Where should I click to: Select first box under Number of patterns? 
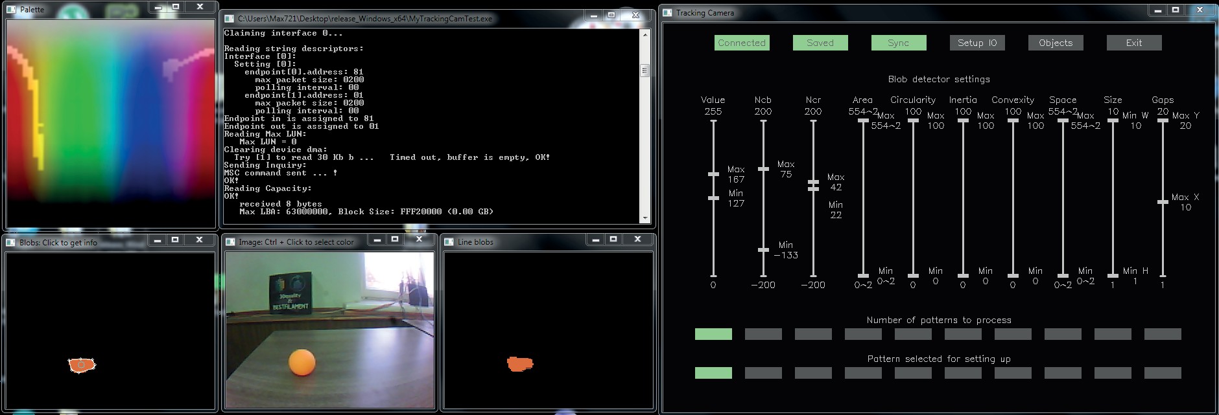pyautogui.click(x=713, y=334)
